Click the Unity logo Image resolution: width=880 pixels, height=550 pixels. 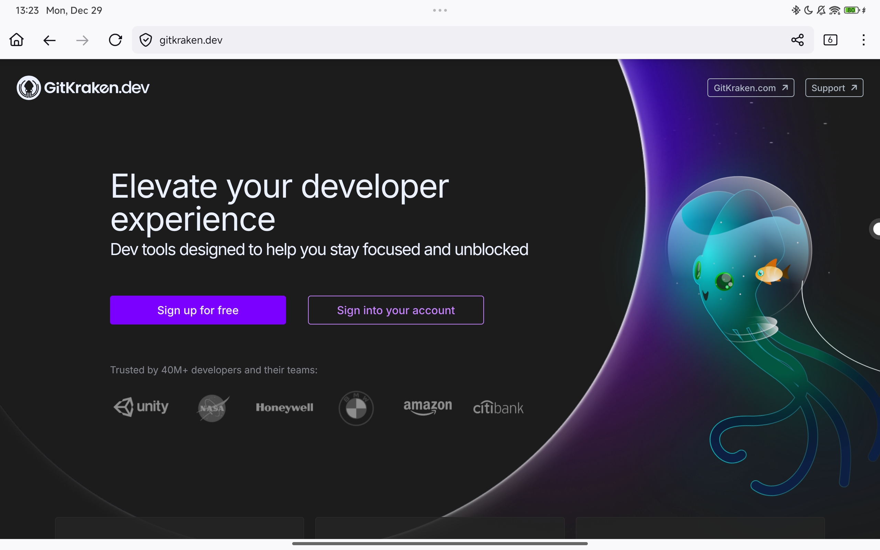click(x=141, y=407)
